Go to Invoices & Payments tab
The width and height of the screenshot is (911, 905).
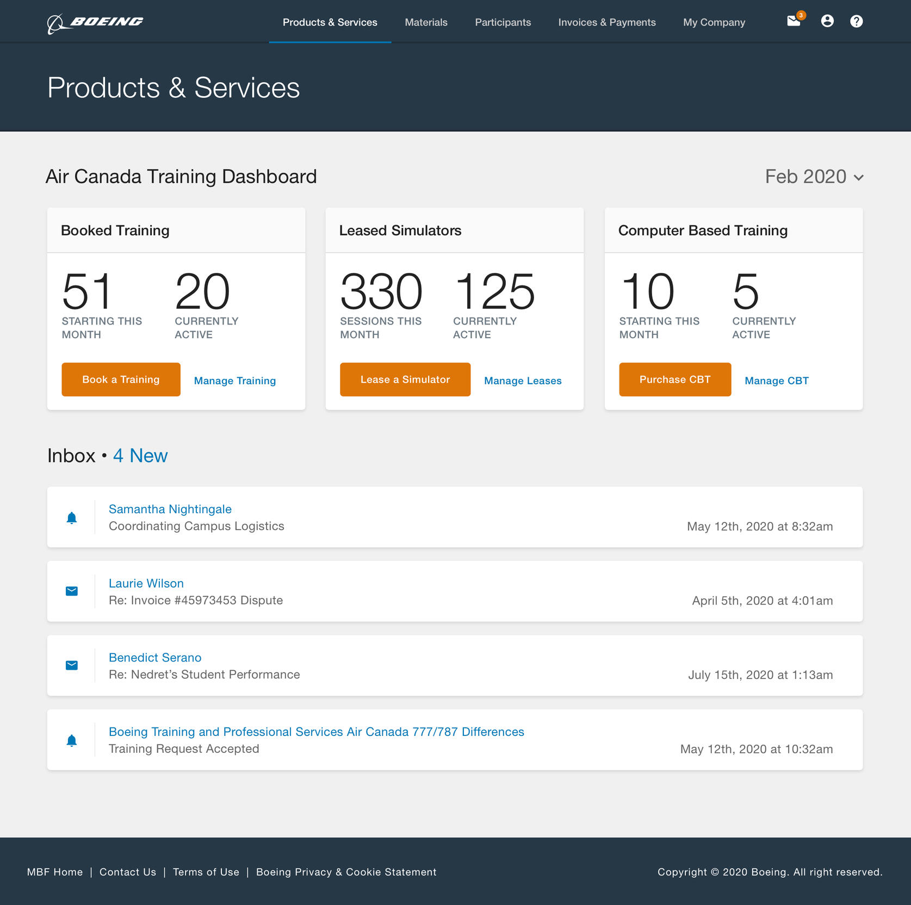point(606,22)
